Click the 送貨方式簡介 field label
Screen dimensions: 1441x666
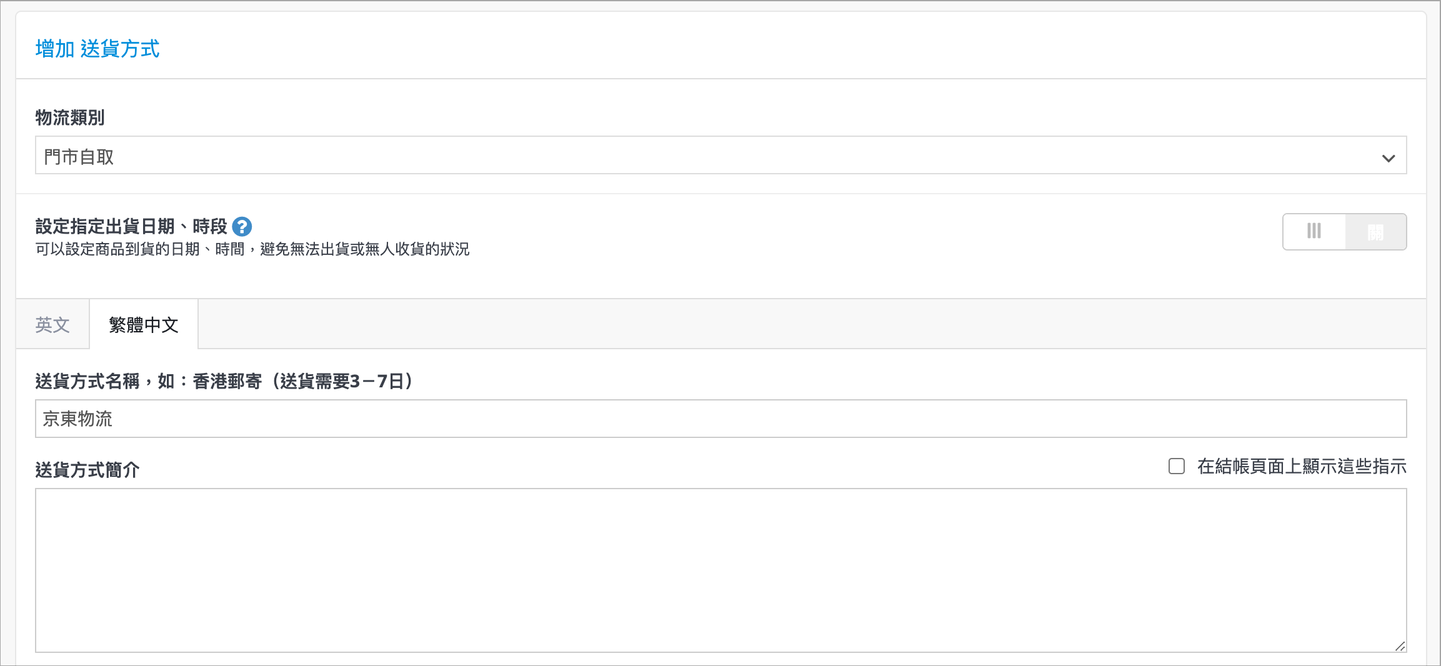(x=87, y=470)
